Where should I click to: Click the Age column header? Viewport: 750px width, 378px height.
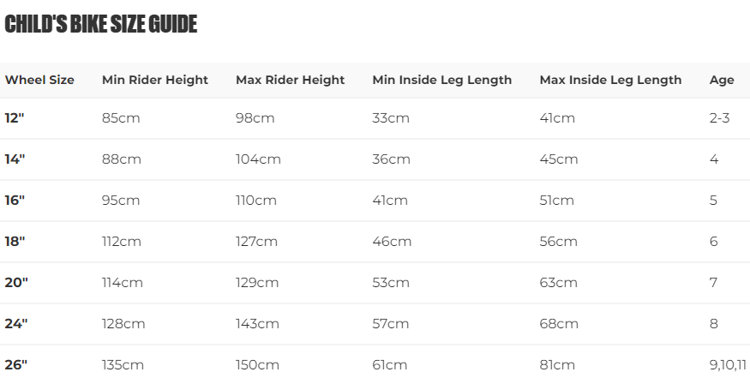tap(722, 80)
